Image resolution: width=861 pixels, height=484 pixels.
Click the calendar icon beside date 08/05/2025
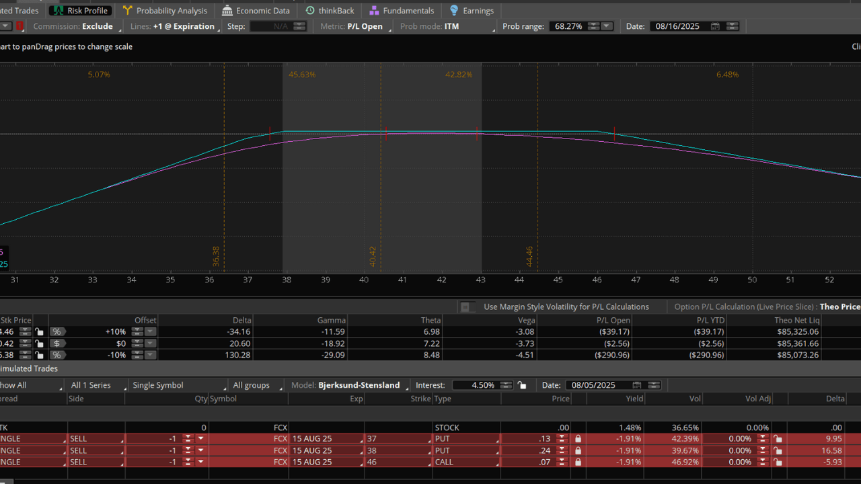pos(636,385)
